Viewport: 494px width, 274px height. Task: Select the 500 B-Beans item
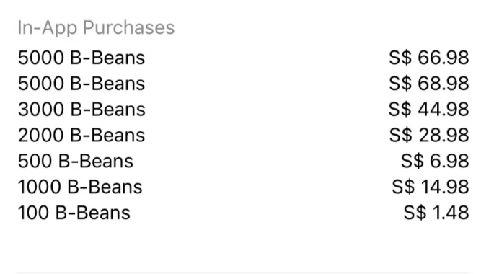[x=243, y=162]
